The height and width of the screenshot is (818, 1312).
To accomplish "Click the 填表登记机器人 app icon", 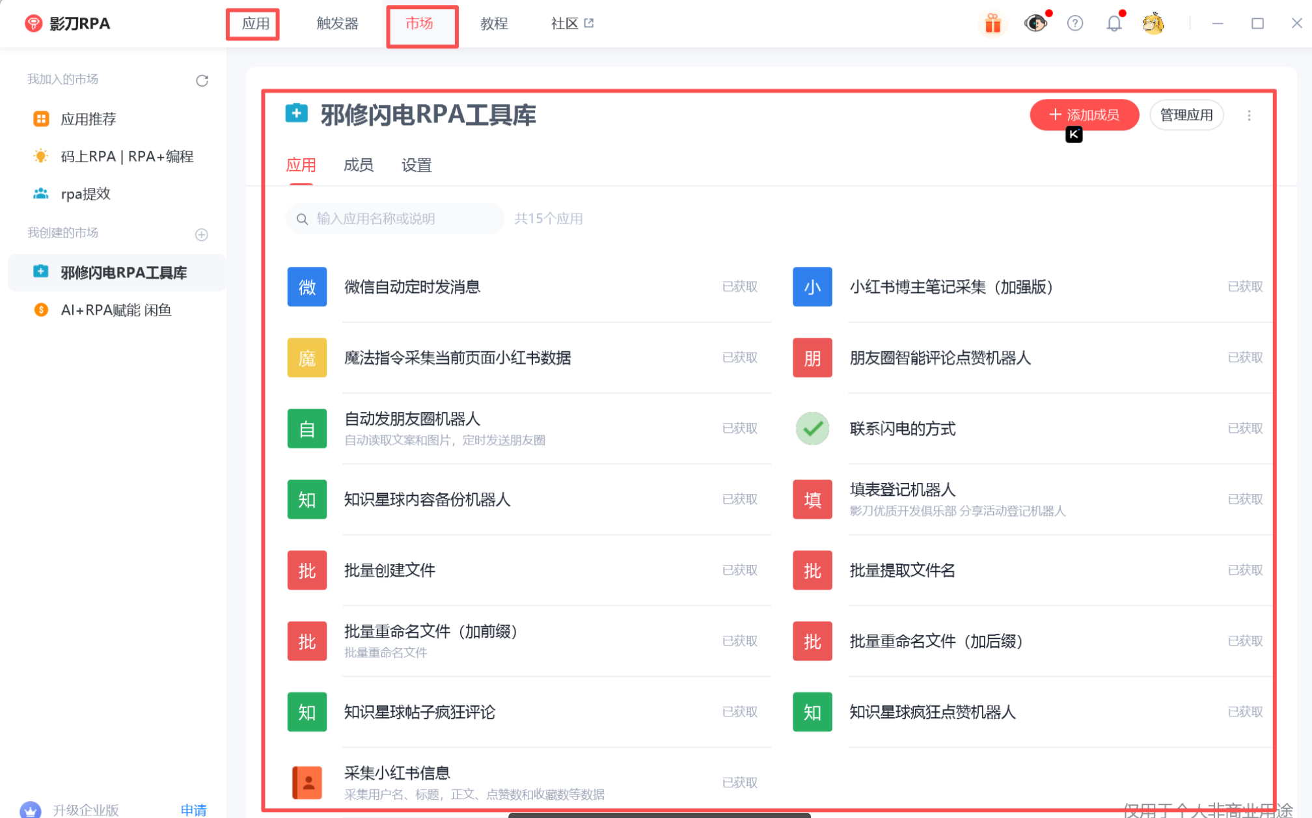I will 812,499.
